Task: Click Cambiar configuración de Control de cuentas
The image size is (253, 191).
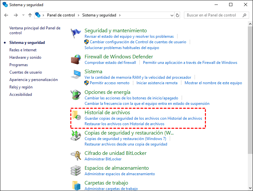Action: coord(138,42)
